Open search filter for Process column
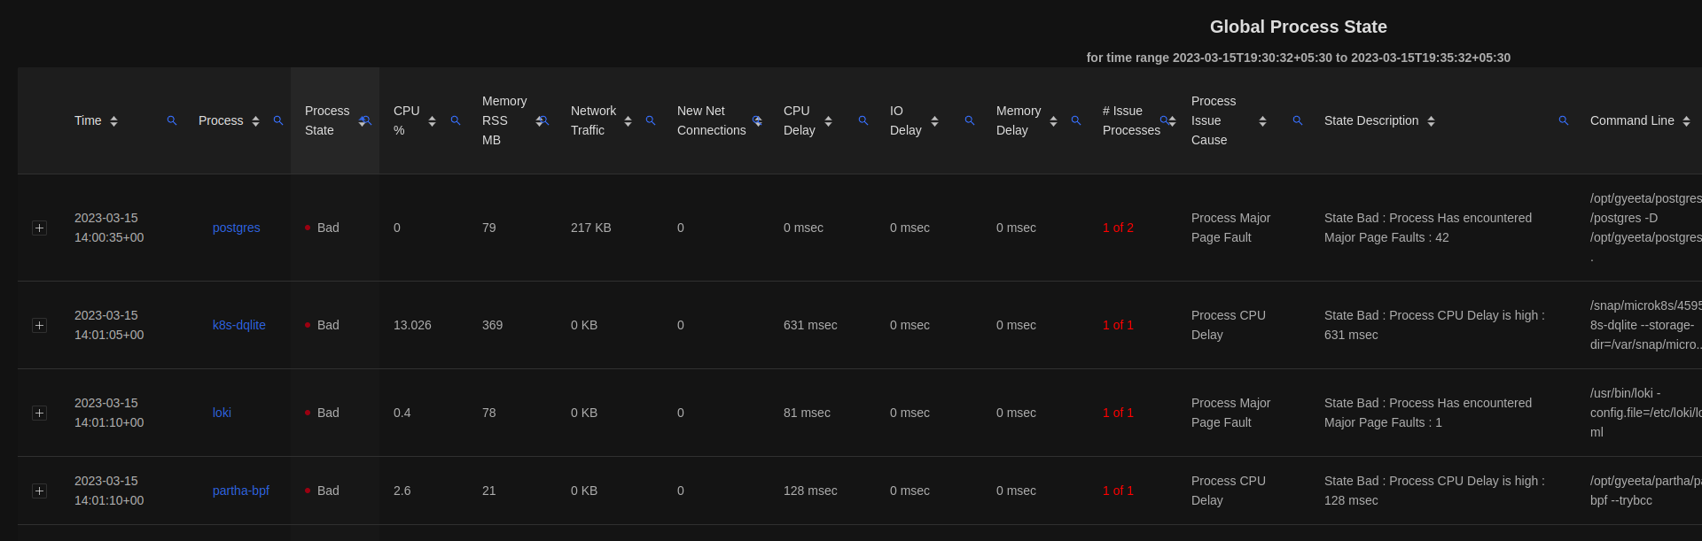The width and height of the screenshot is (1702, 541). click(278, 120)
